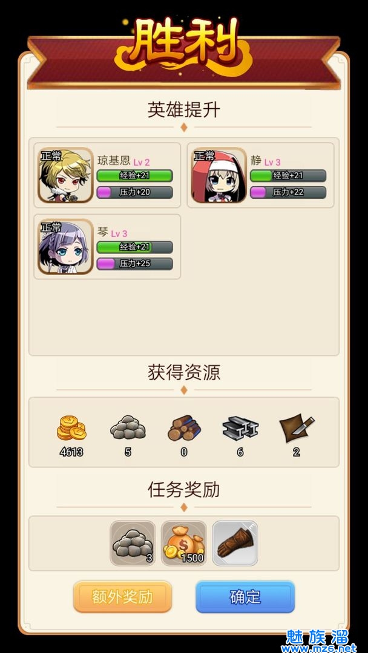Select the iron bars resource icon
368x653 pixels.
coord(240,429)
